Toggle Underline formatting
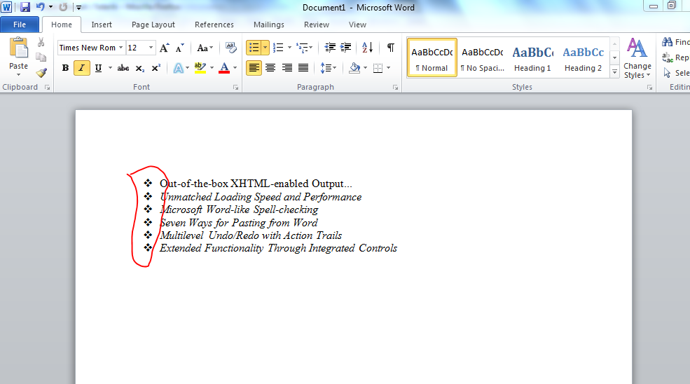 click(98, 68)
